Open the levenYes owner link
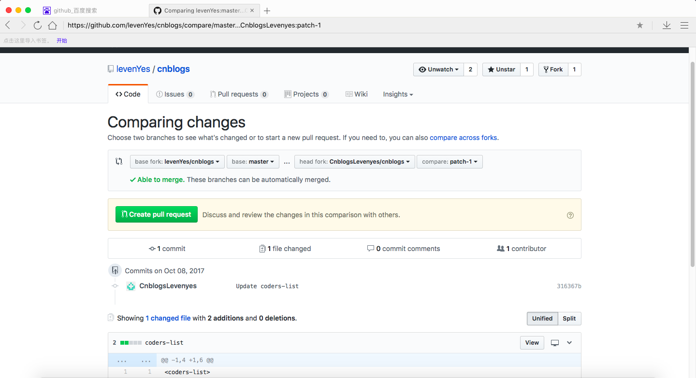The height and width of the screenshot is (378, 696). (x=133, y=69)
